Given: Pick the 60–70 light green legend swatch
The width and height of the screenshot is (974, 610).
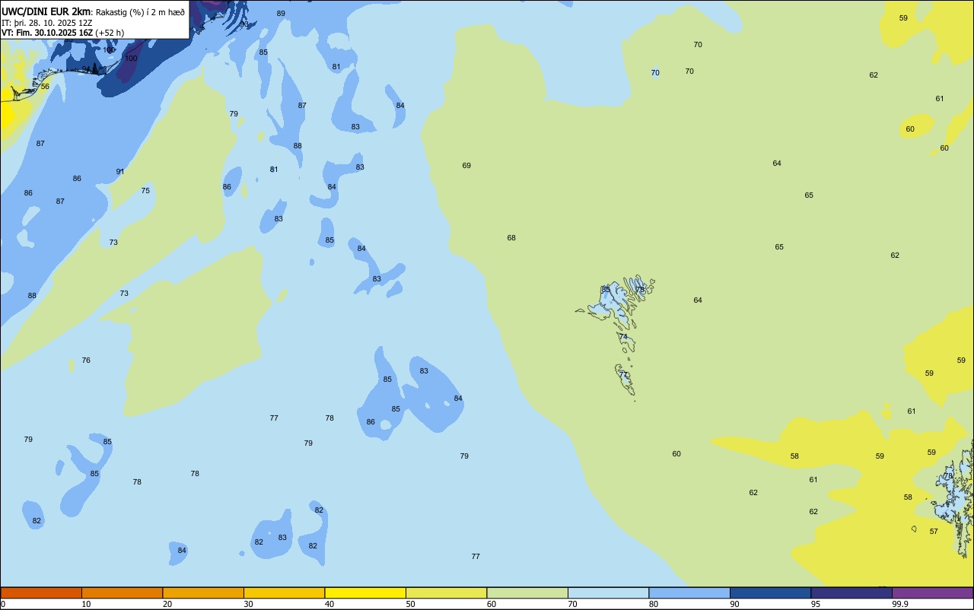Looking at the screenshot, I should 527,593.
